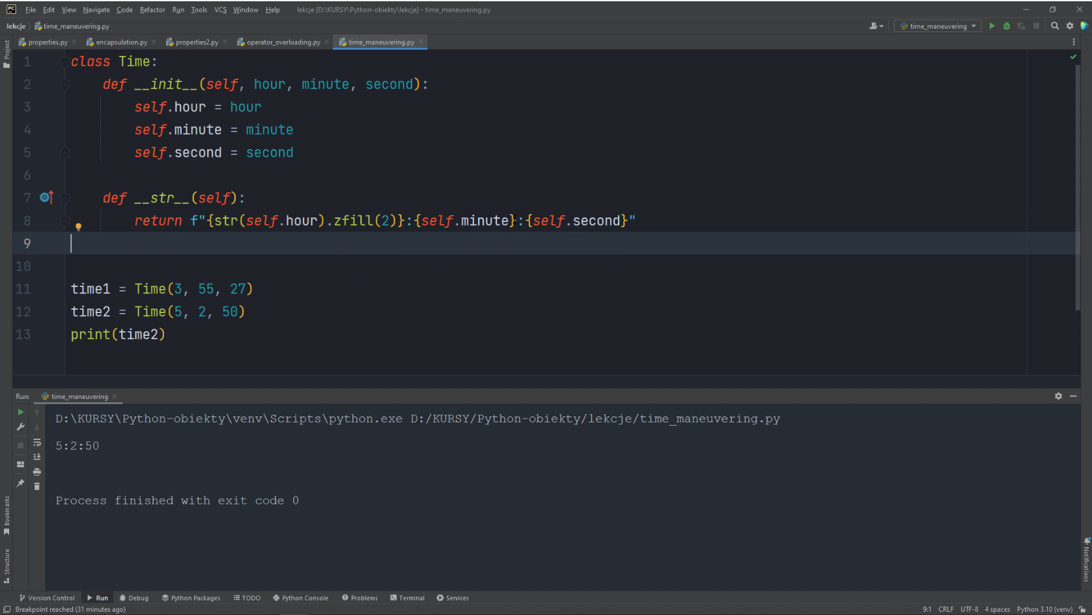Toggle Soft-Wrap in the Run console
This screenshot has width=1092, height=615.
[x=37, y=443]
